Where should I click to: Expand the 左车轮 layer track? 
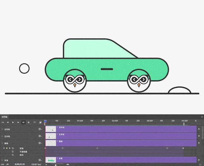pyautogui.click(x=2, y=136)
